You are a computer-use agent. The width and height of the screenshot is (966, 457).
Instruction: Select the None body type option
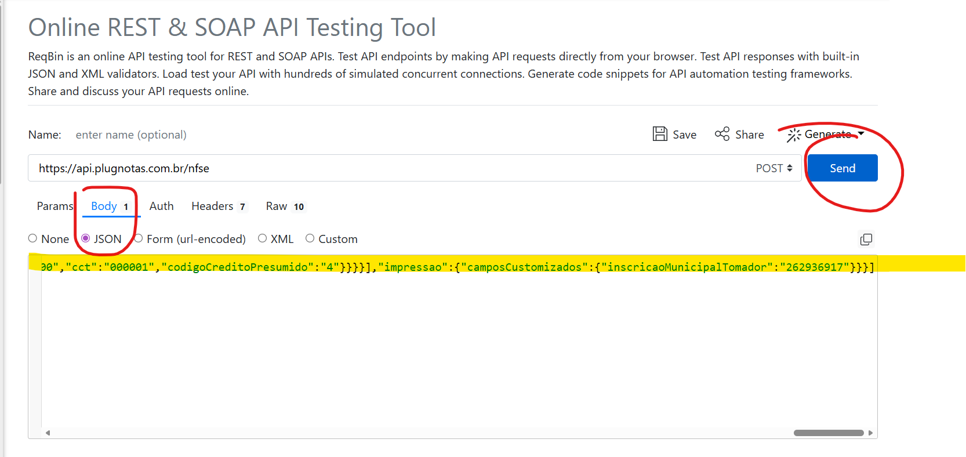tap(33, 238)
